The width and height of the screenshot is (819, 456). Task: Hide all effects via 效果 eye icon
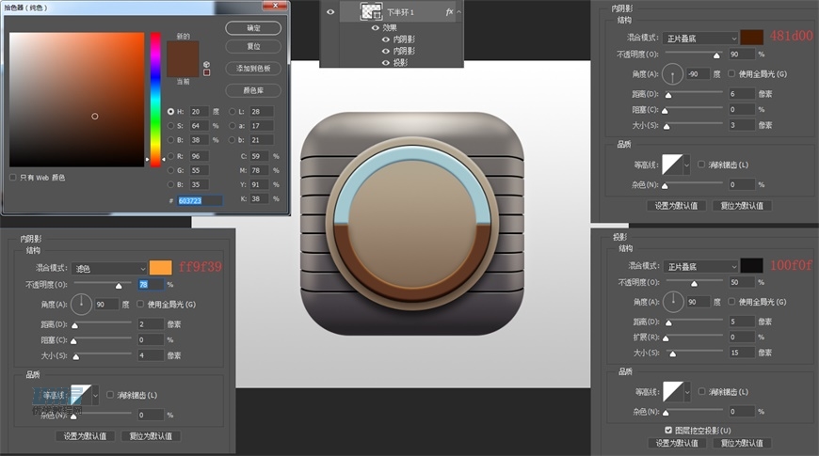pyautogui.click(x=375, y=28)
